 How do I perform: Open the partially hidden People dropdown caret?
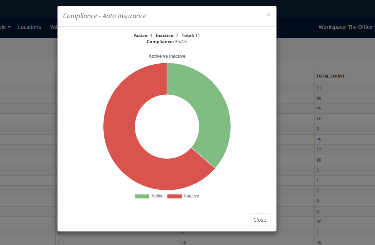(9, 27)
